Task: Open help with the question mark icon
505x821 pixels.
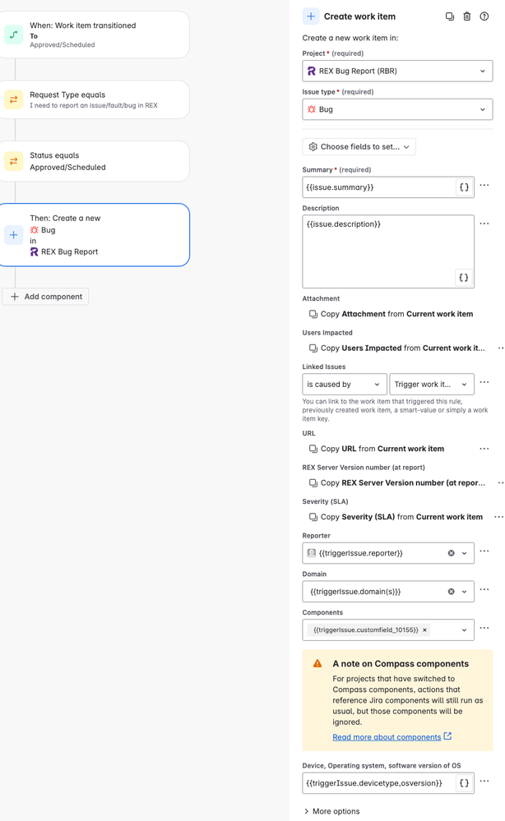Action: click(484, 16)
